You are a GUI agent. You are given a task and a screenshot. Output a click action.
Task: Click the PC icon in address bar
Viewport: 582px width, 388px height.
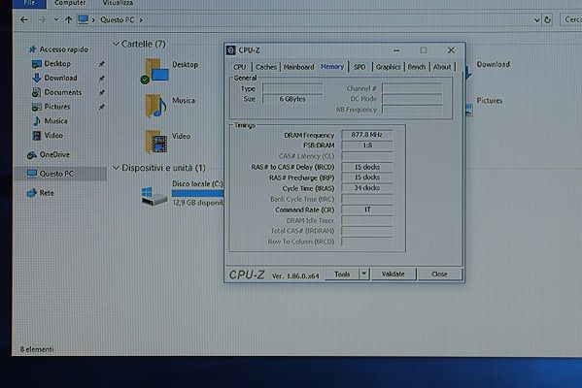pyautogui.click(x=83, y=19)
